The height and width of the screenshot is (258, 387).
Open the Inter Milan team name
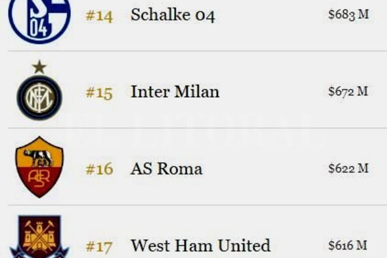click(x=175, y=92)
